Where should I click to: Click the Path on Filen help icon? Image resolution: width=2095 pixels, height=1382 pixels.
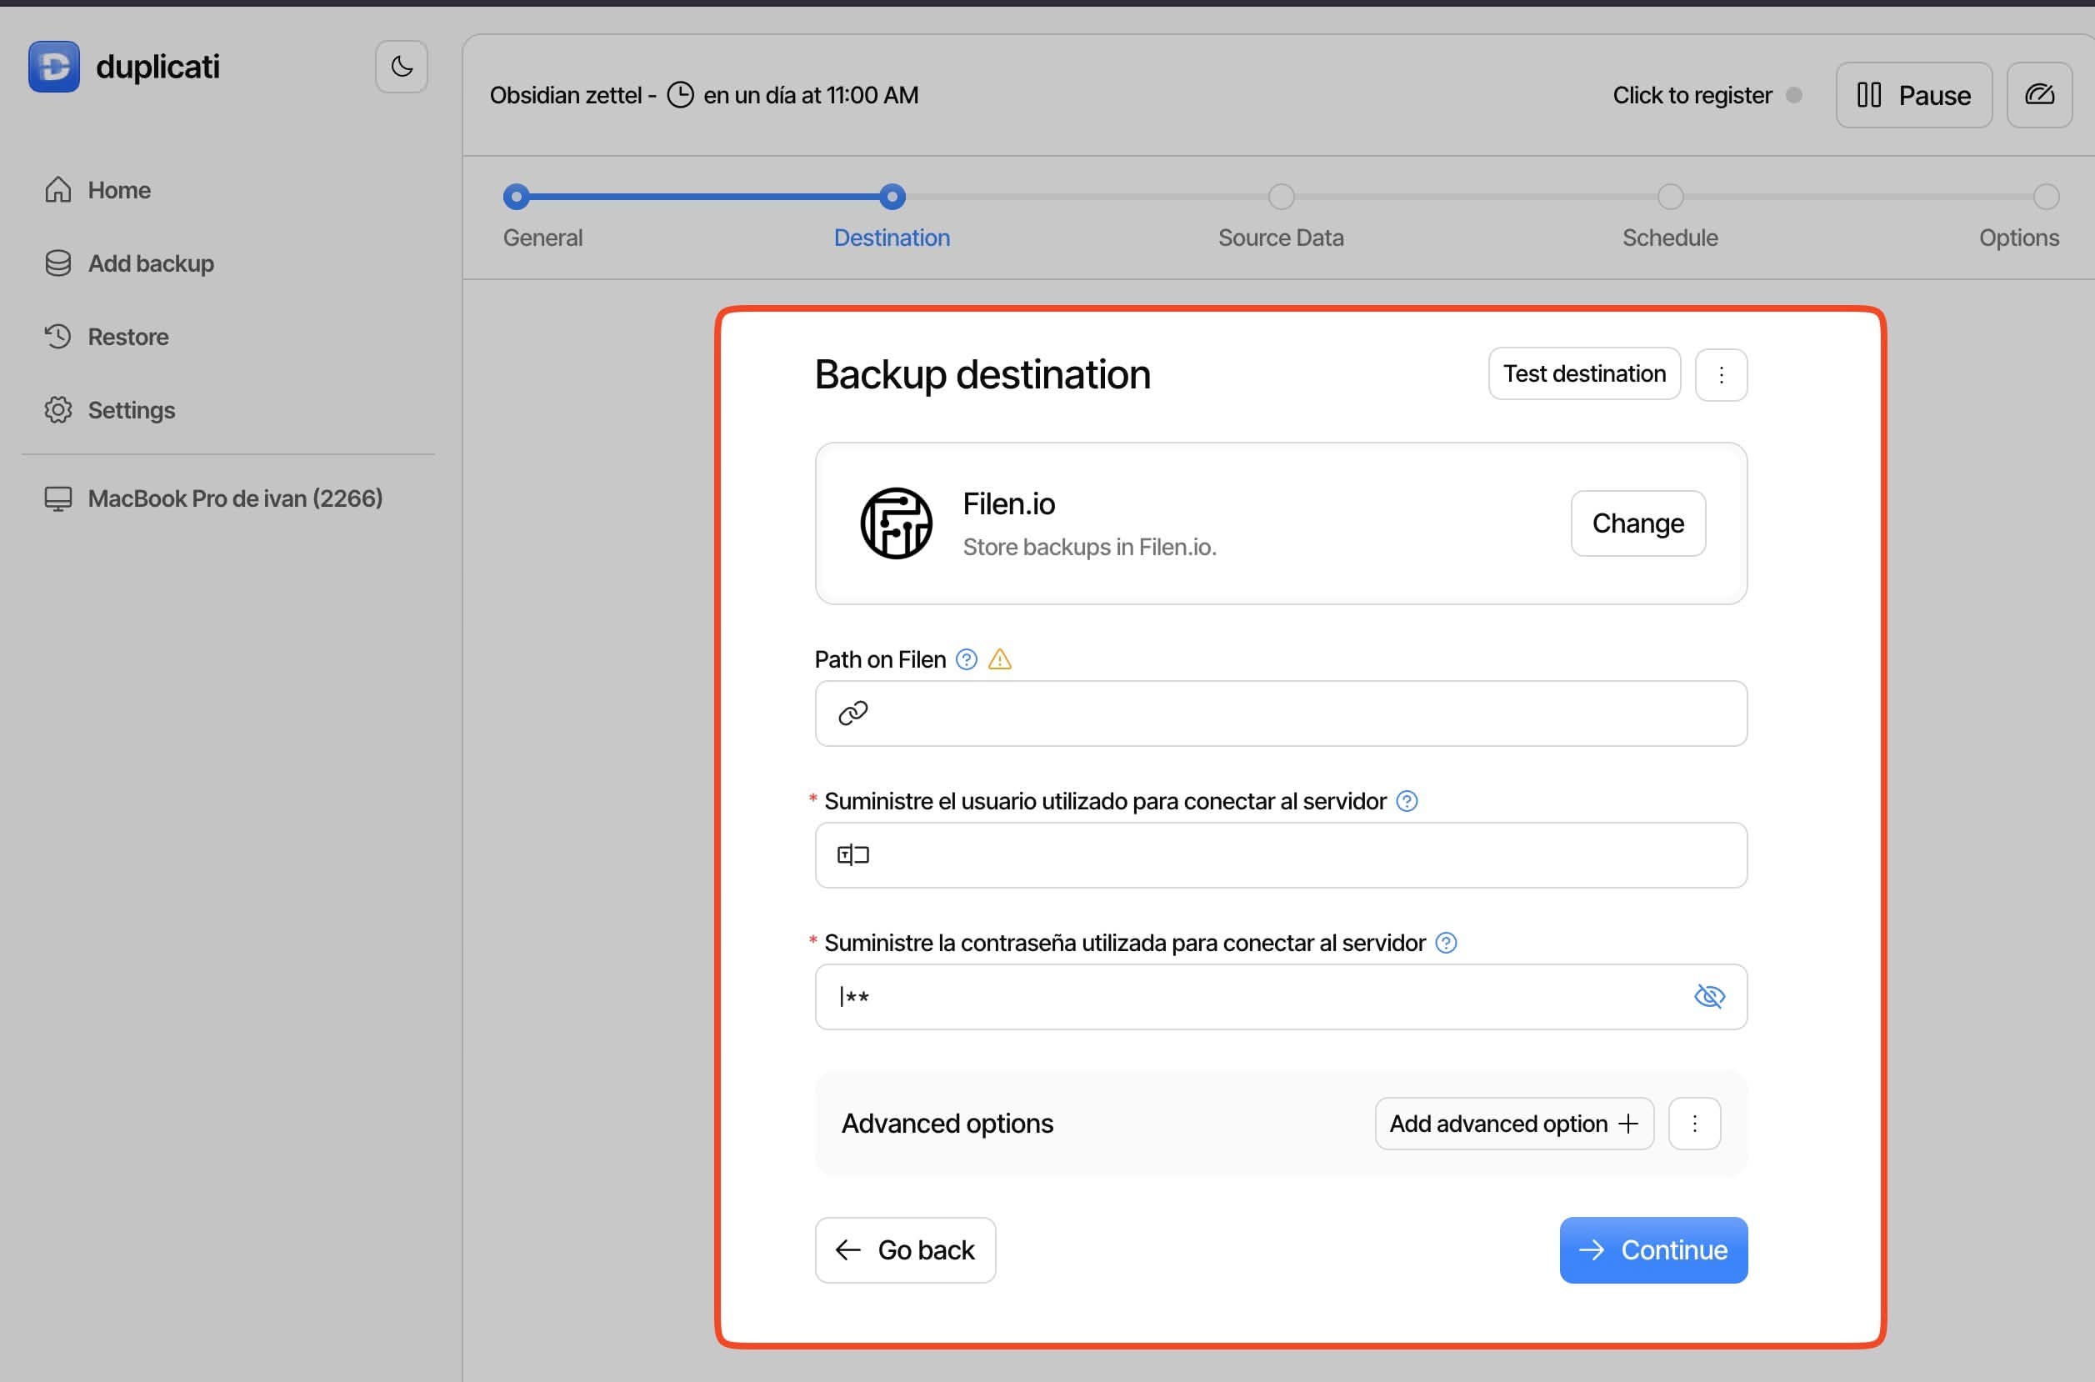(x=967, y=659)
